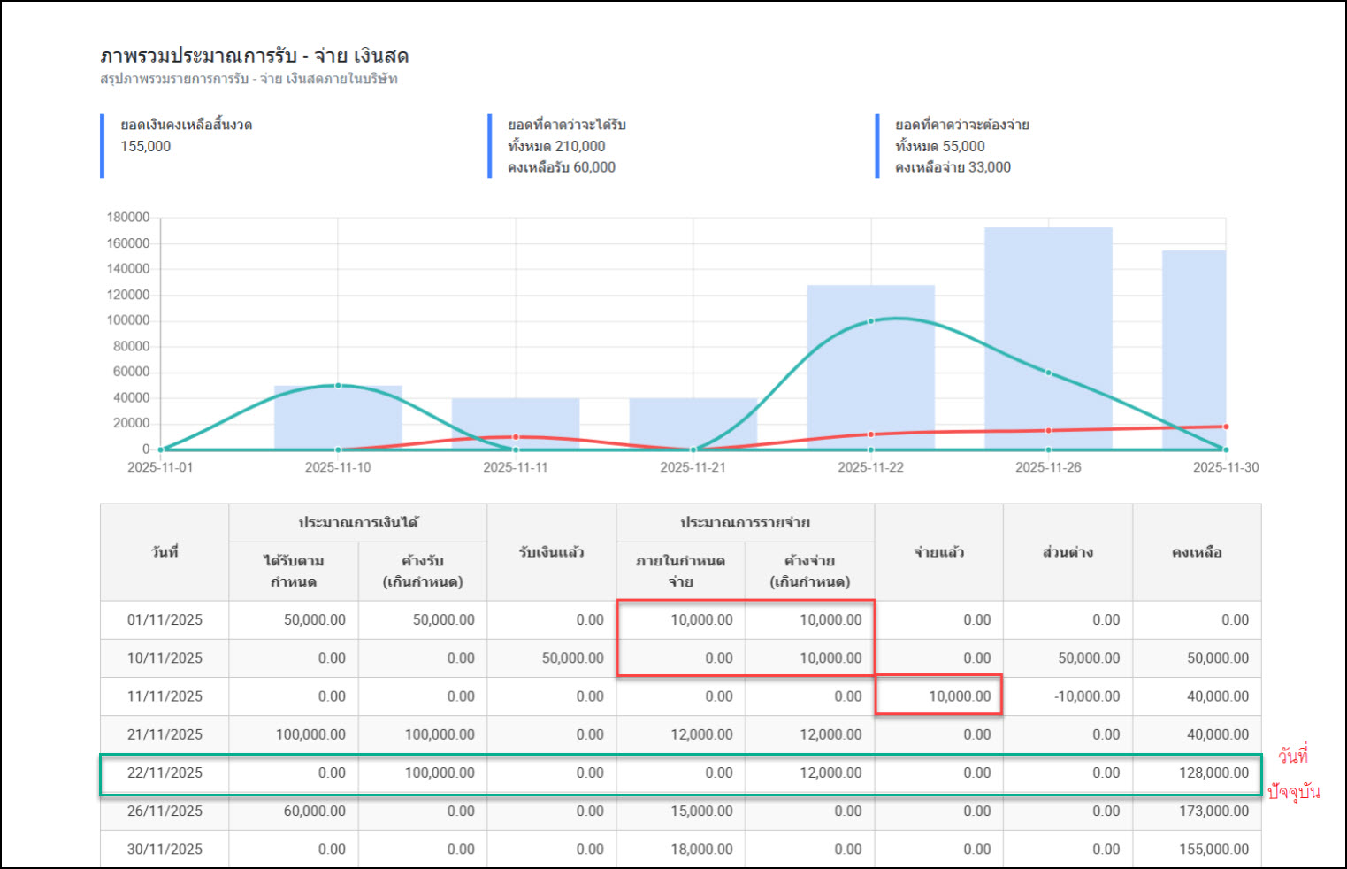This screenshot has width=1347, height=869.
Task: Click the 2025-11-01 x-axis date label
Action: click(160, 467)
